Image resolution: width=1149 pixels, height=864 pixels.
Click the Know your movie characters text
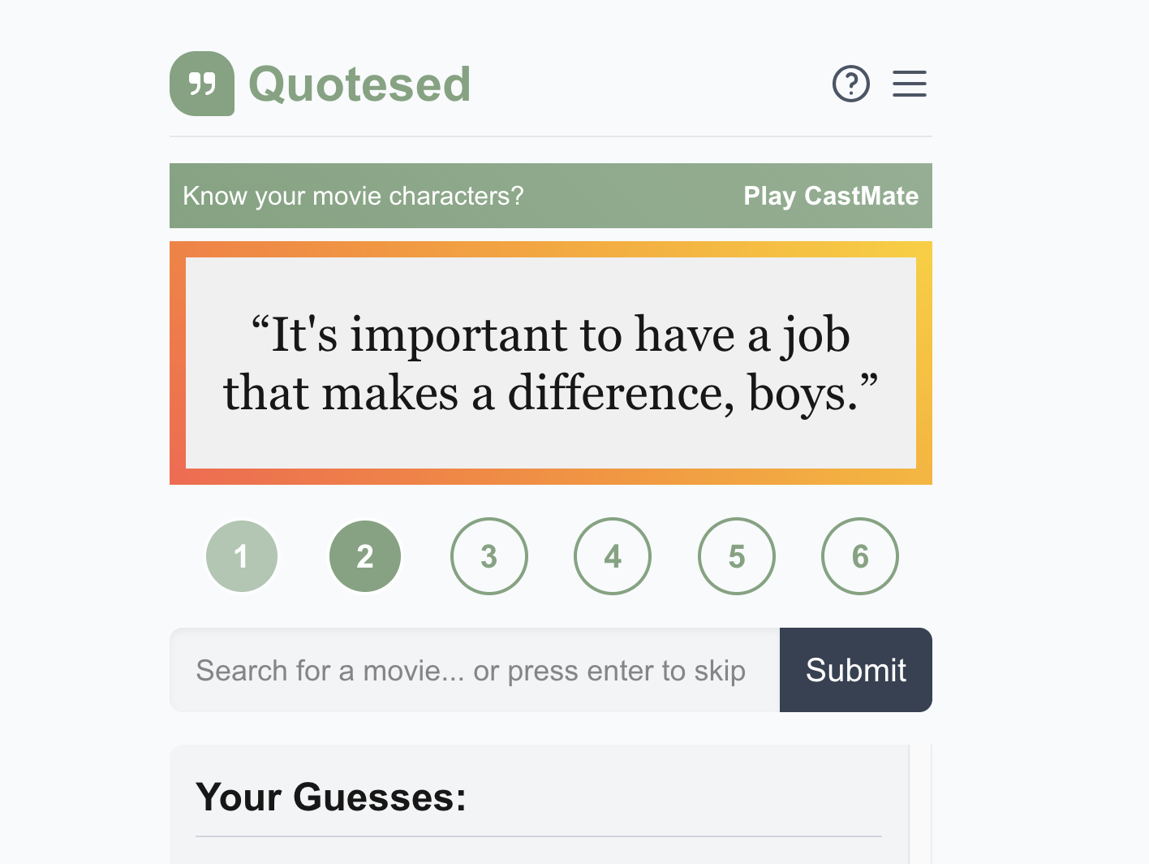click(352, 196)
